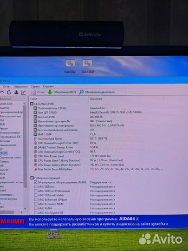Click value Intel(R) Xeon(R) CPU E5-2630 v3

116,112
